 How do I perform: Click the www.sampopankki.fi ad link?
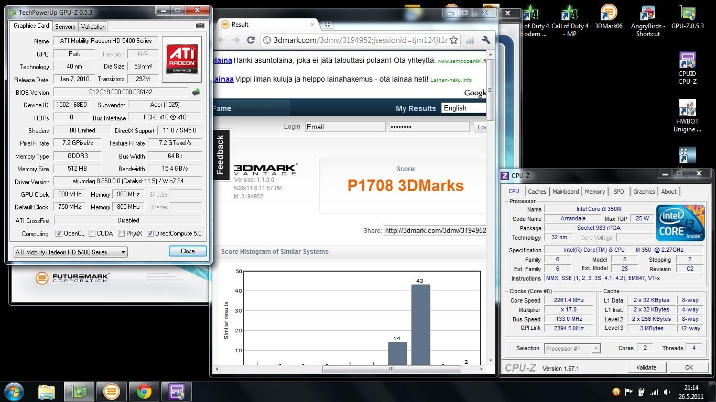[x=461, y=61]
